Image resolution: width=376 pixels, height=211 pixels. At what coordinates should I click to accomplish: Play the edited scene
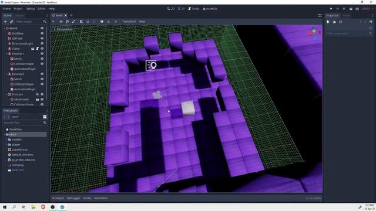(x=351, y=9)
